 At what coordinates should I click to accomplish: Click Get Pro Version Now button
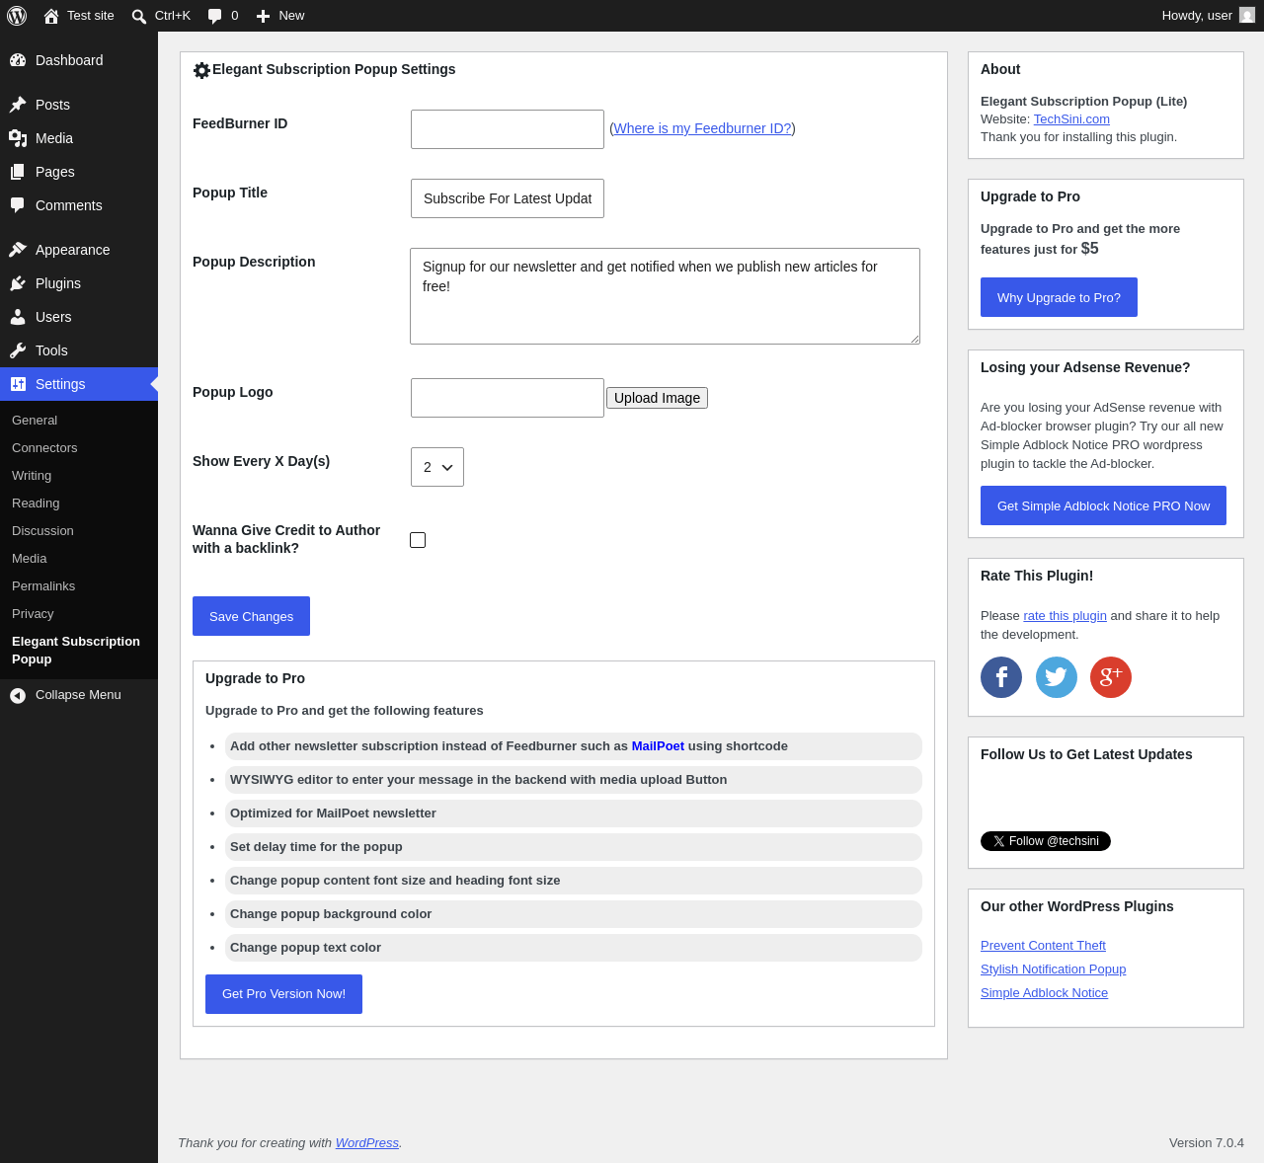click(283, 994)
